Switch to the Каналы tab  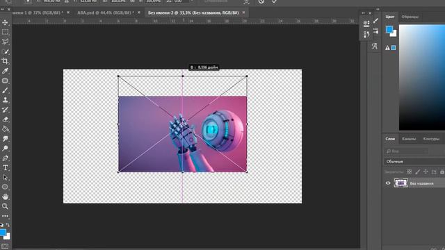pos(409,139)
